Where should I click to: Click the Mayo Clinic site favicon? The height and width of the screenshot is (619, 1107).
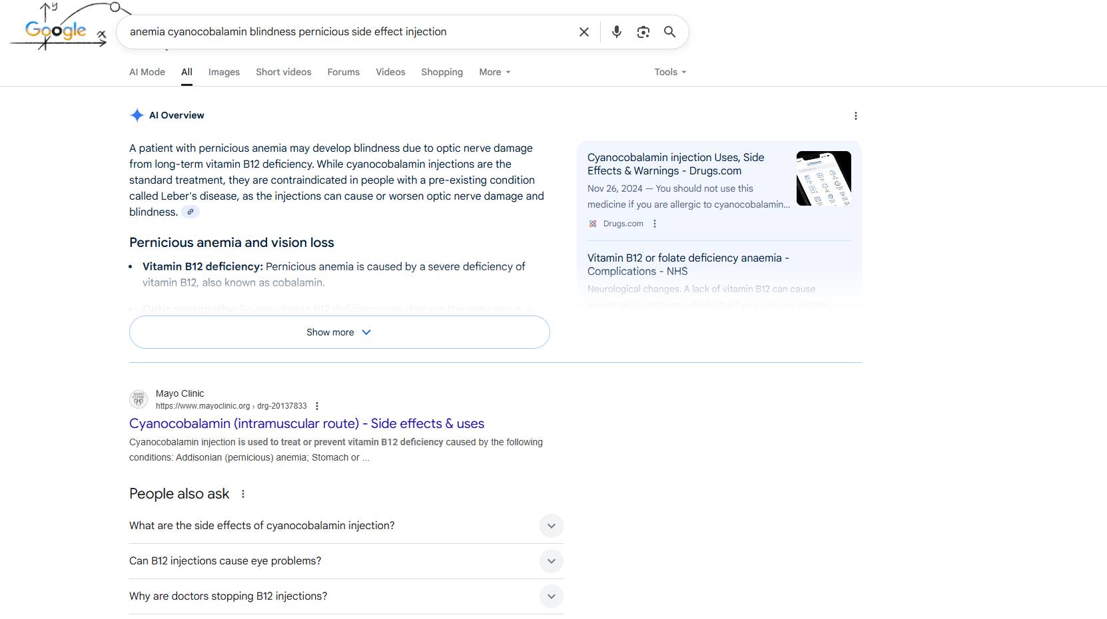pos(139,399)
